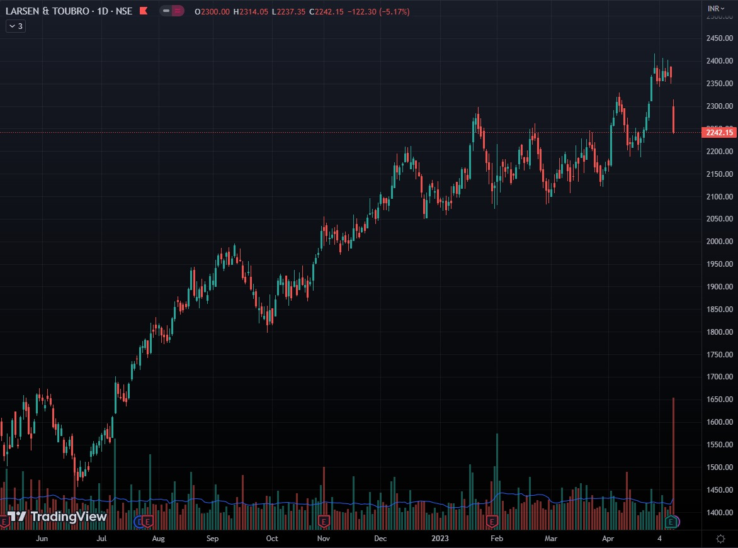This screenshot has height=548, width=738.
Task: Click the Dec label on time axis
Action: click(380, 538)
